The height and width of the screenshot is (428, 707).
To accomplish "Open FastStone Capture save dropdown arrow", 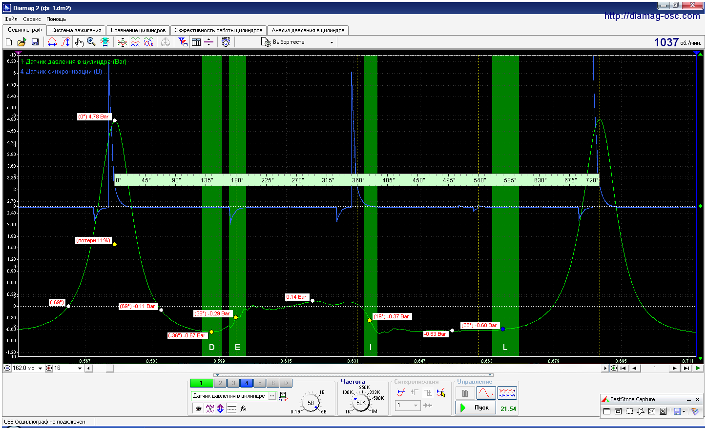I will (x=684, y=411).
